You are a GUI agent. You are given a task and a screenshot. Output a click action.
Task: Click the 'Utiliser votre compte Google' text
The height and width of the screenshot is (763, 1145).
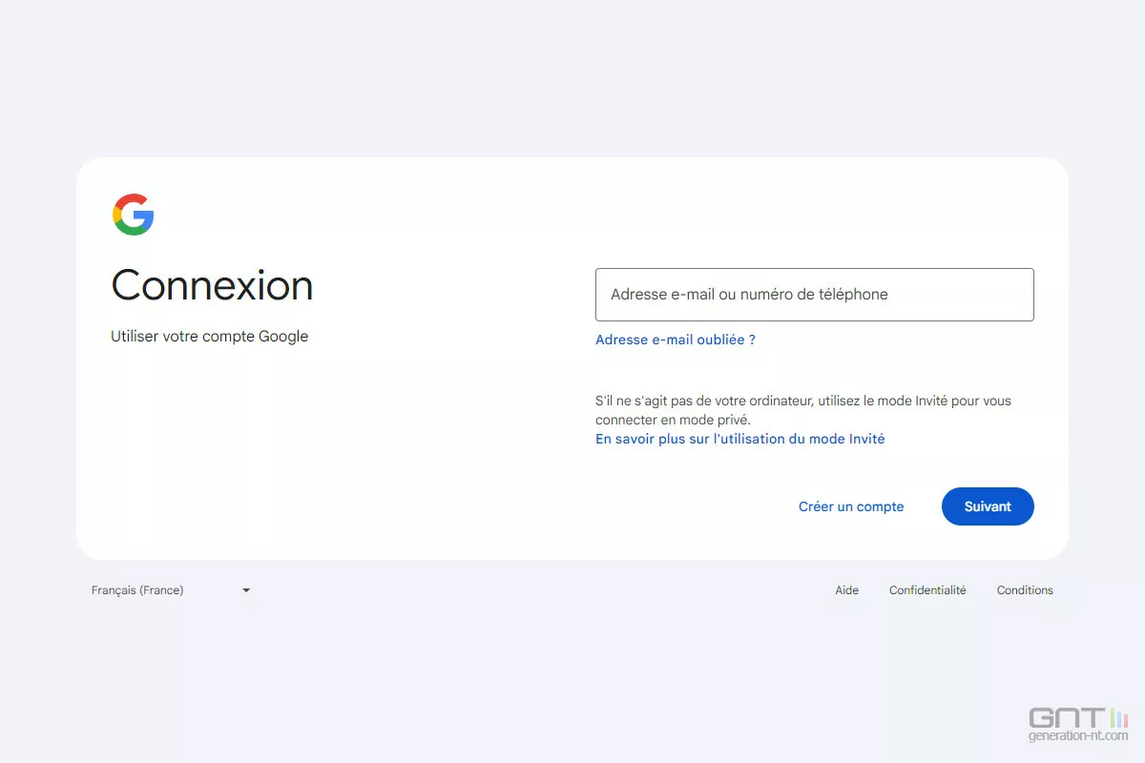tap(210, 337)
